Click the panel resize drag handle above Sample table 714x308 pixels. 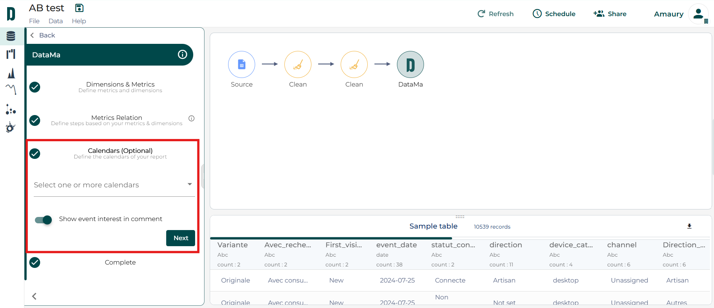click(460, 217)
